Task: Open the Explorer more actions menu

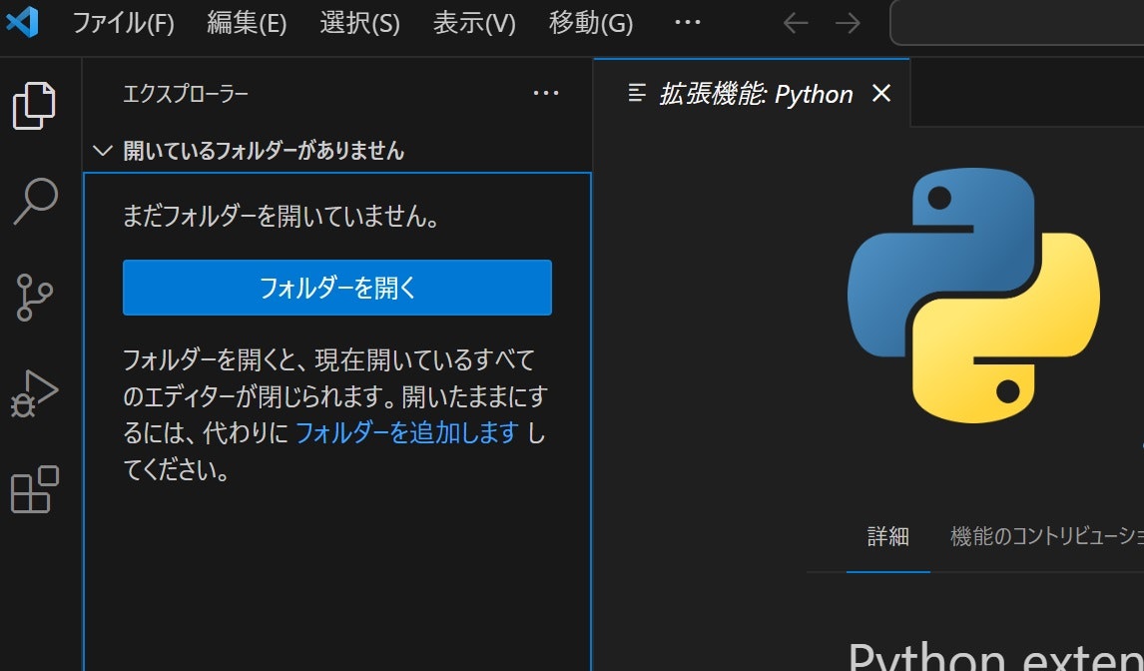Action: click(x=546, y=93)
